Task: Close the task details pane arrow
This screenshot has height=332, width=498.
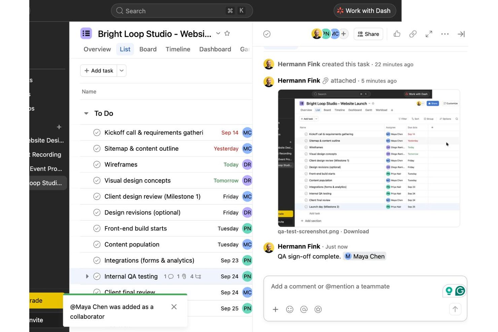Action: [461, 34]
